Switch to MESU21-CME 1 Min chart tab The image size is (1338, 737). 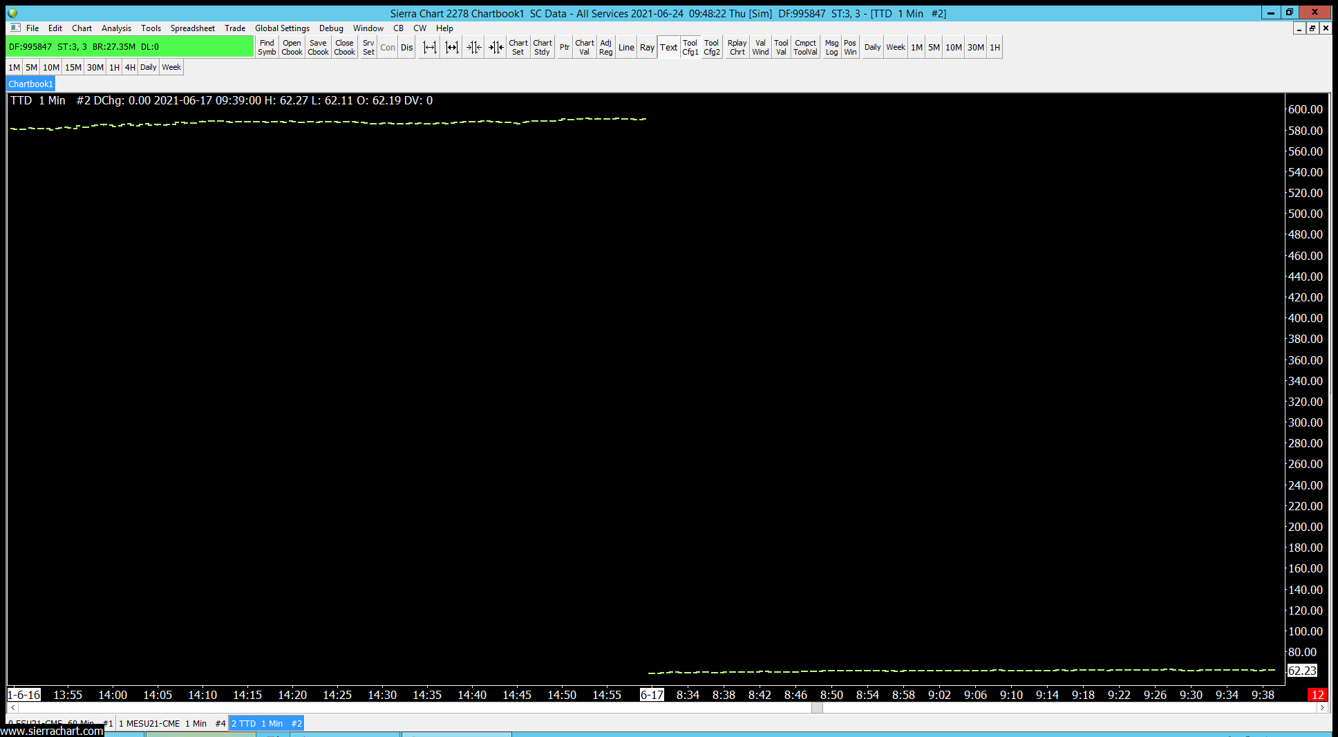[172, 723]
